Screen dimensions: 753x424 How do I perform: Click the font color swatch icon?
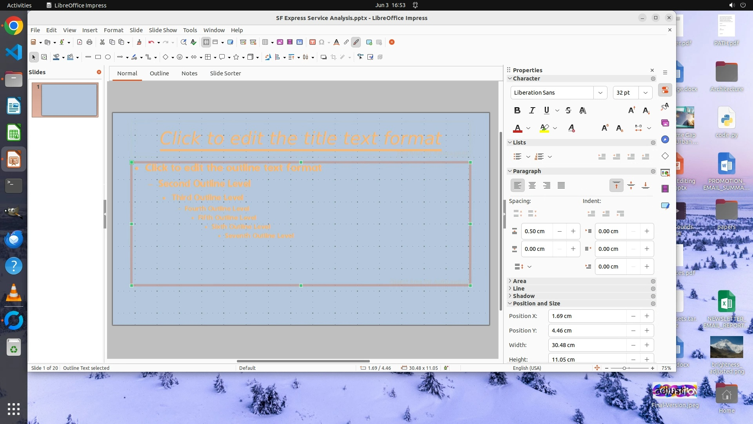[x=517, y=128]
